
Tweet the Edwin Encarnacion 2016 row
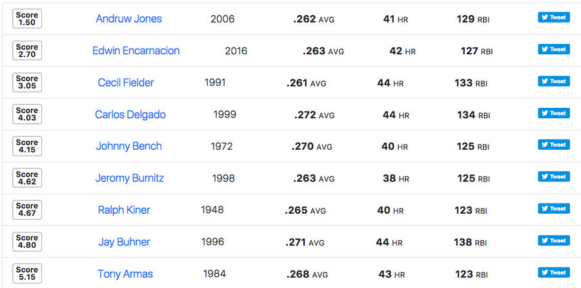click(554, 49)
